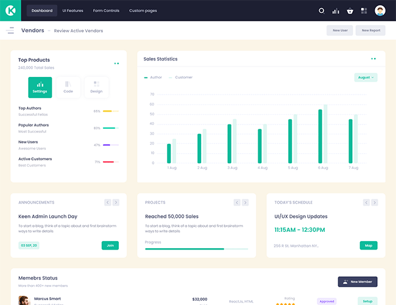Open Top Products card options dots

116,63
